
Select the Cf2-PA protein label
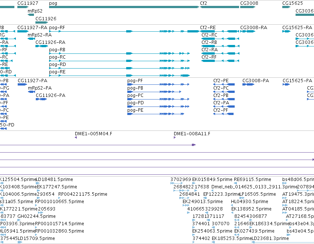click(x=221, y=103)
